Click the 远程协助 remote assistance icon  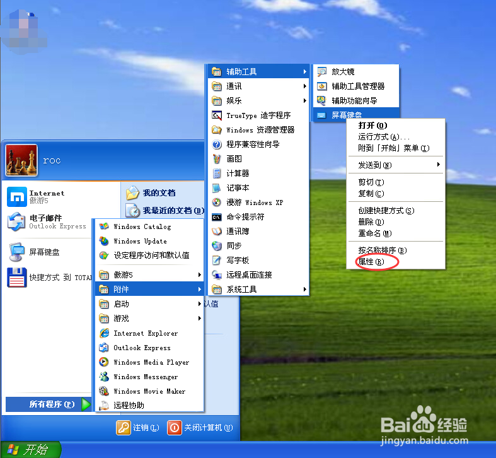[x=104, y=406]
